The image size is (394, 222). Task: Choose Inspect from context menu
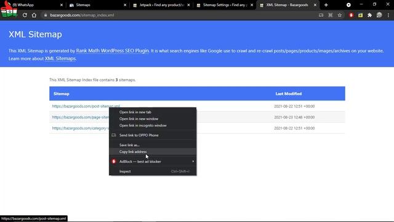(153, 171)
